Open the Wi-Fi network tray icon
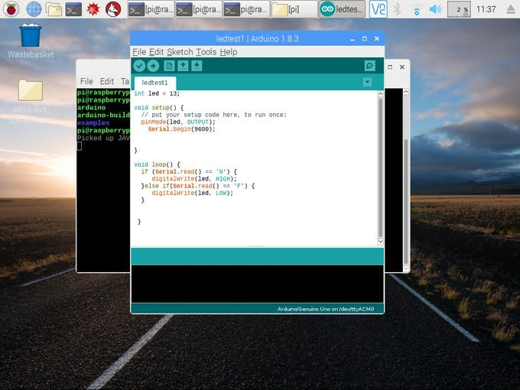Viewport: 520px width, 390px height. point(417,10)
